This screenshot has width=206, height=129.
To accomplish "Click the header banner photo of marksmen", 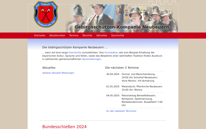I will pyautogui.click(x=122, y=19).
